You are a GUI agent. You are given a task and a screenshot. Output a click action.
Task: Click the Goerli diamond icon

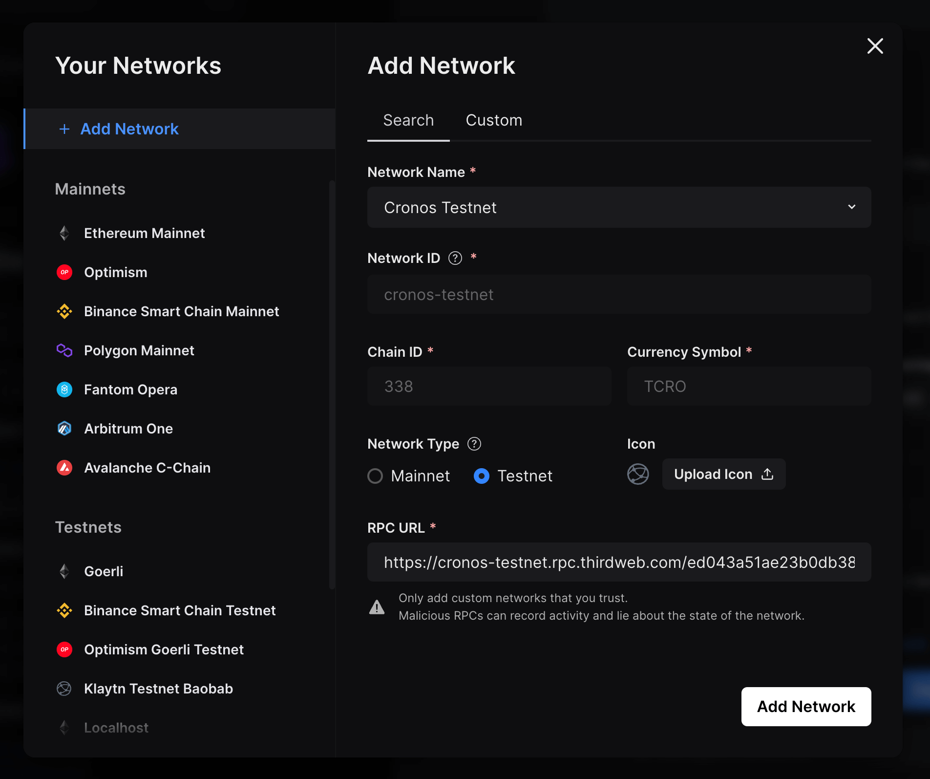(x=64, y=571)
